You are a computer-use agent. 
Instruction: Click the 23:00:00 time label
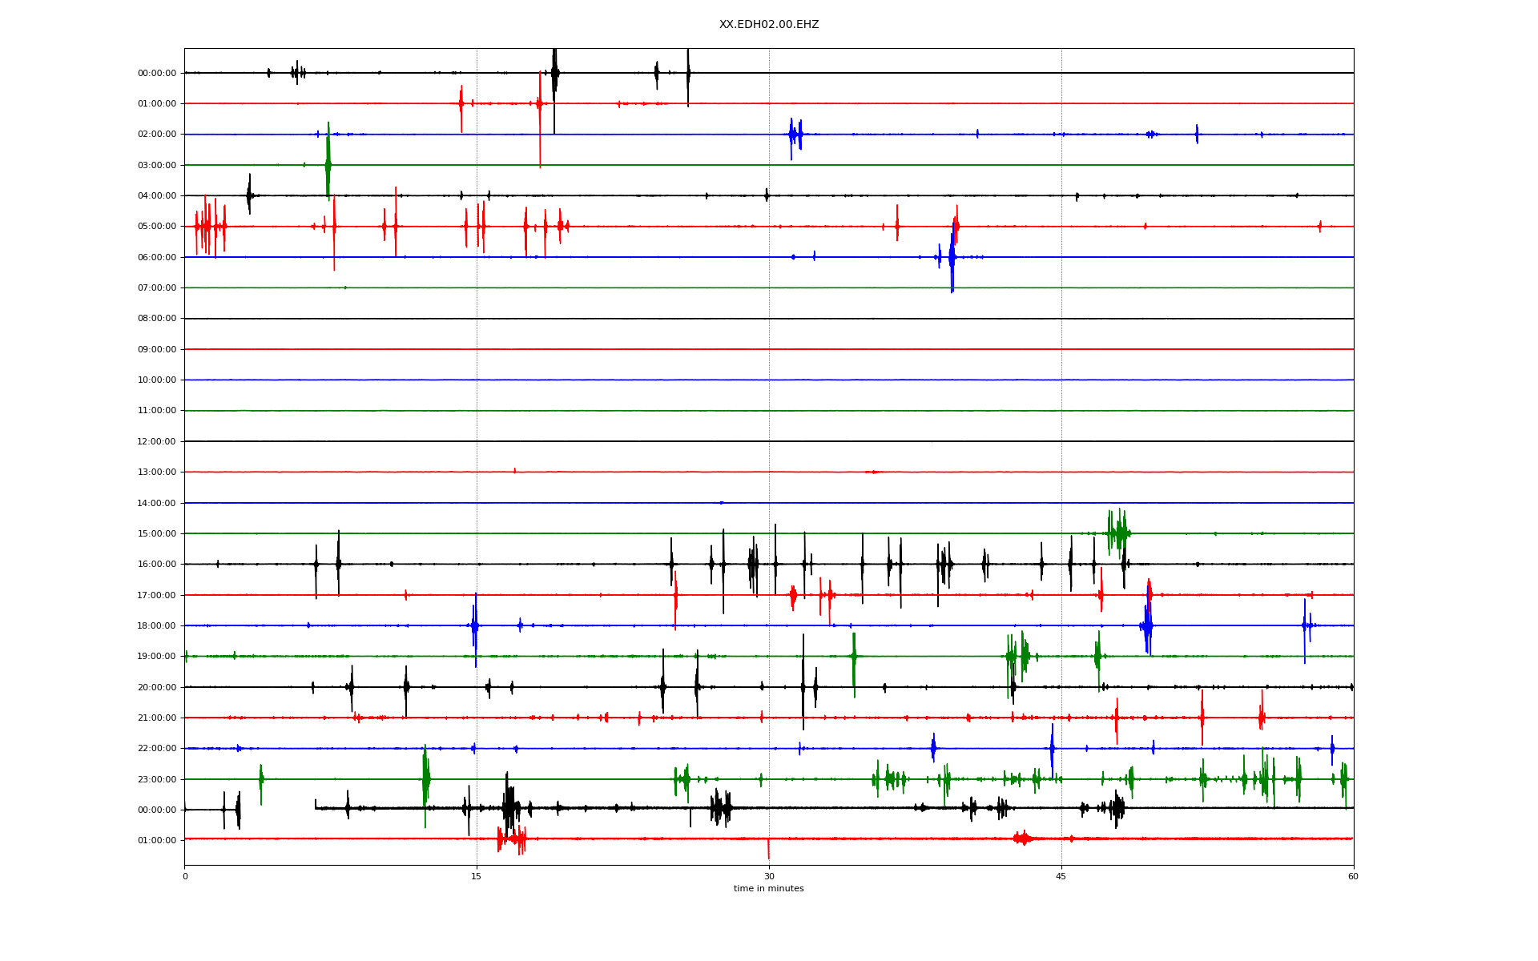157,779
